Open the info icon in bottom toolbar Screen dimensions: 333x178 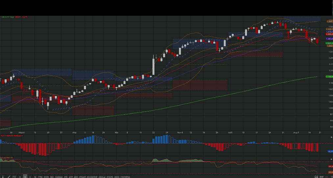click(x=3, y=177)
